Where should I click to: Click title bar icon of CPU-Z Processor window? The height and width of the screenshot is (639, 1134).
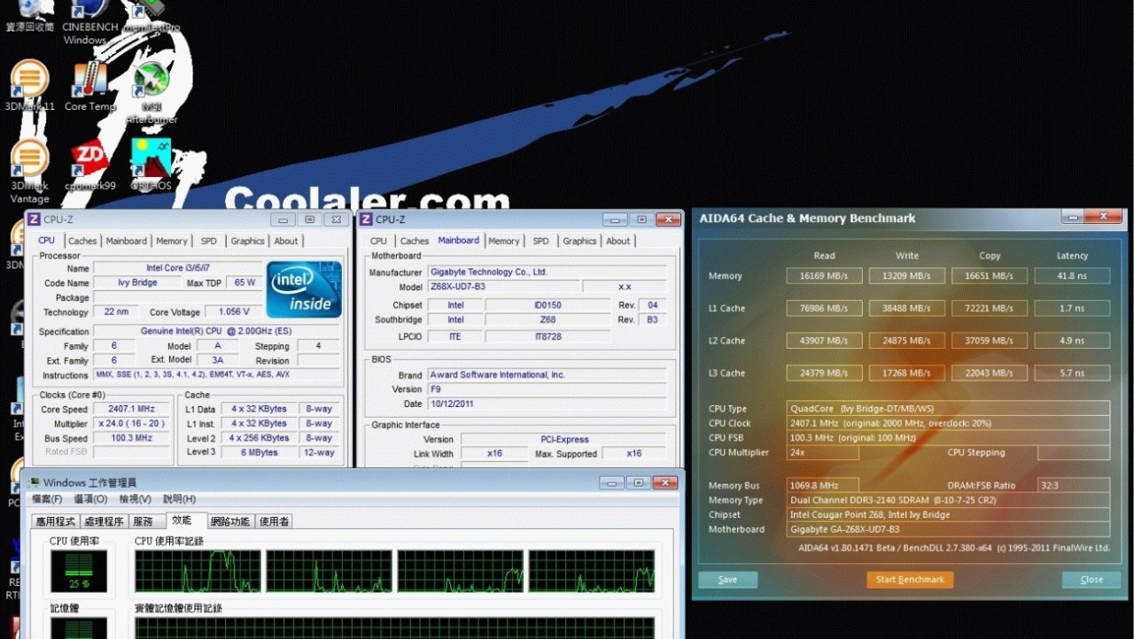[x=34, y=219]
